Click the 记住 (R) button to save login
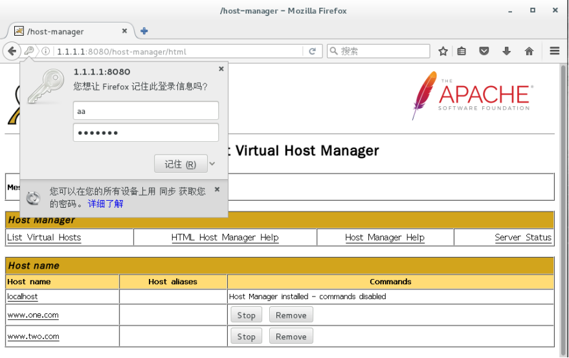Image resolution: width=569 pixels, height=358 pixels. (x=180, y=164)
